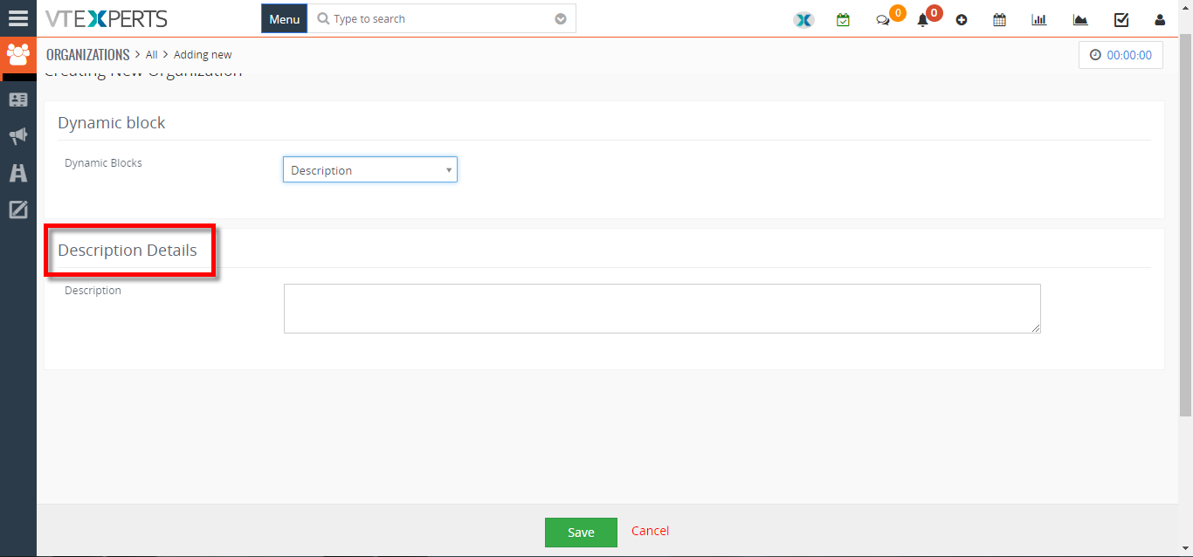Focus the Type to search field
This screenshot has height=557, width=1193.
click(x=441, y=18)
